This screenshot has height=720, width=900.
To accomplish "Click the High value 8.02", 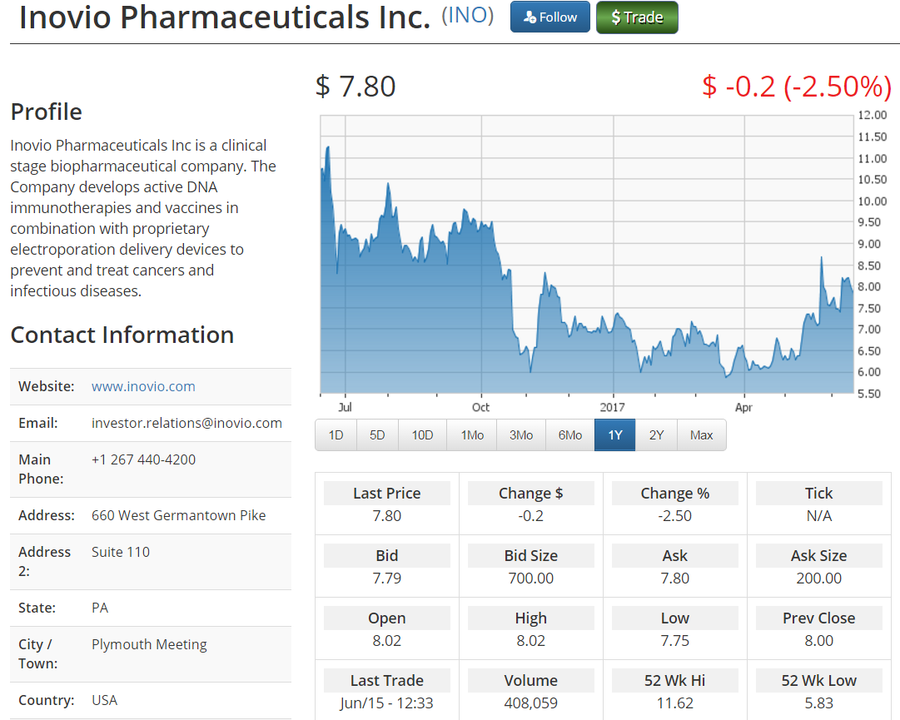I will pyautogui.click(x=531, y=641).
